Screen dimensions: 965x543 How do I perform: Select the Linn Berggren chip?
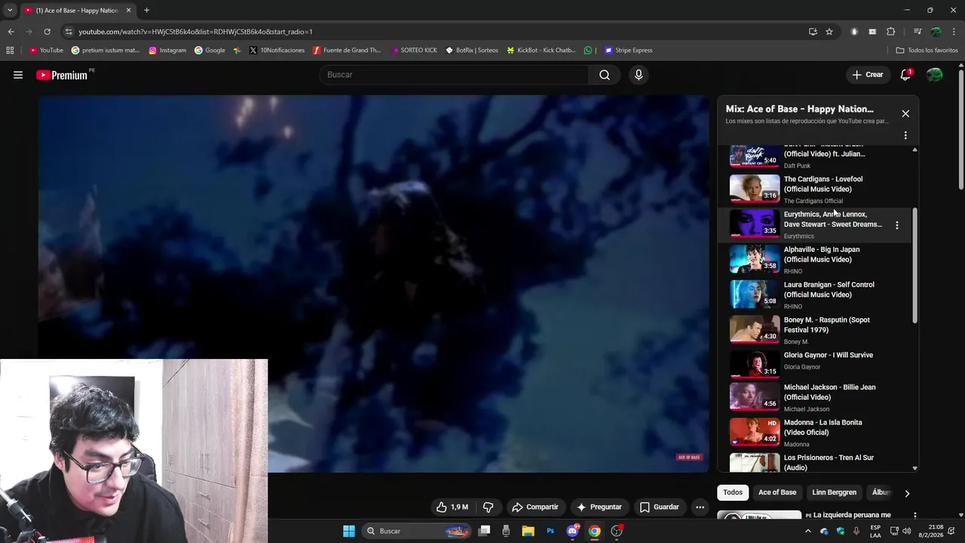(834, 492)
